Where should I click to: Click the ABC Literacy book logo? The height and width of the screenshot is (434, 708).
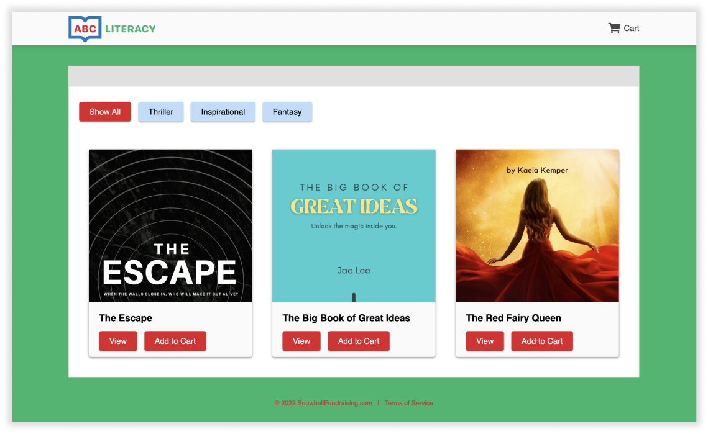tap(85, 29)
